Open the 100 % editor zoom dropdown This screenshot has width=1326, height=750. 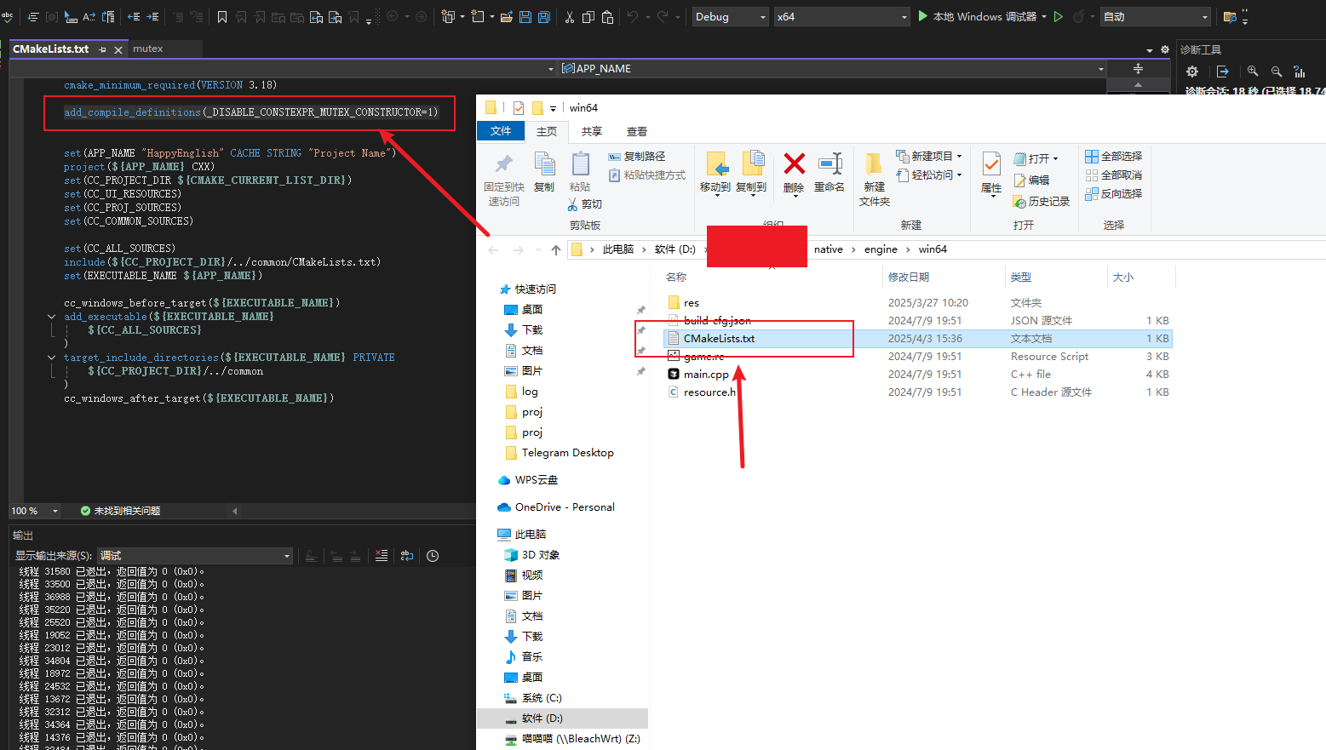tap(35, 511)
